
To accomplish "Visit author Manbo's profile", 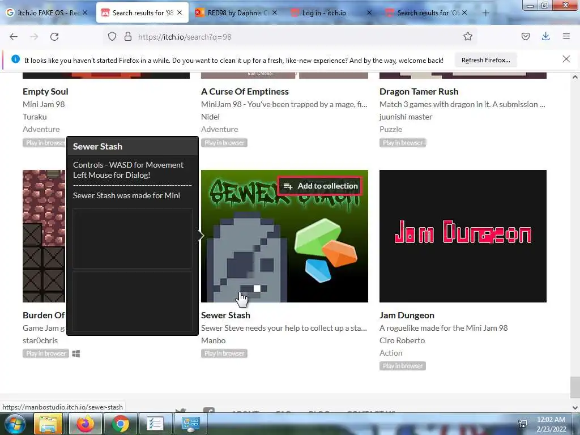I will pos(214,340).
